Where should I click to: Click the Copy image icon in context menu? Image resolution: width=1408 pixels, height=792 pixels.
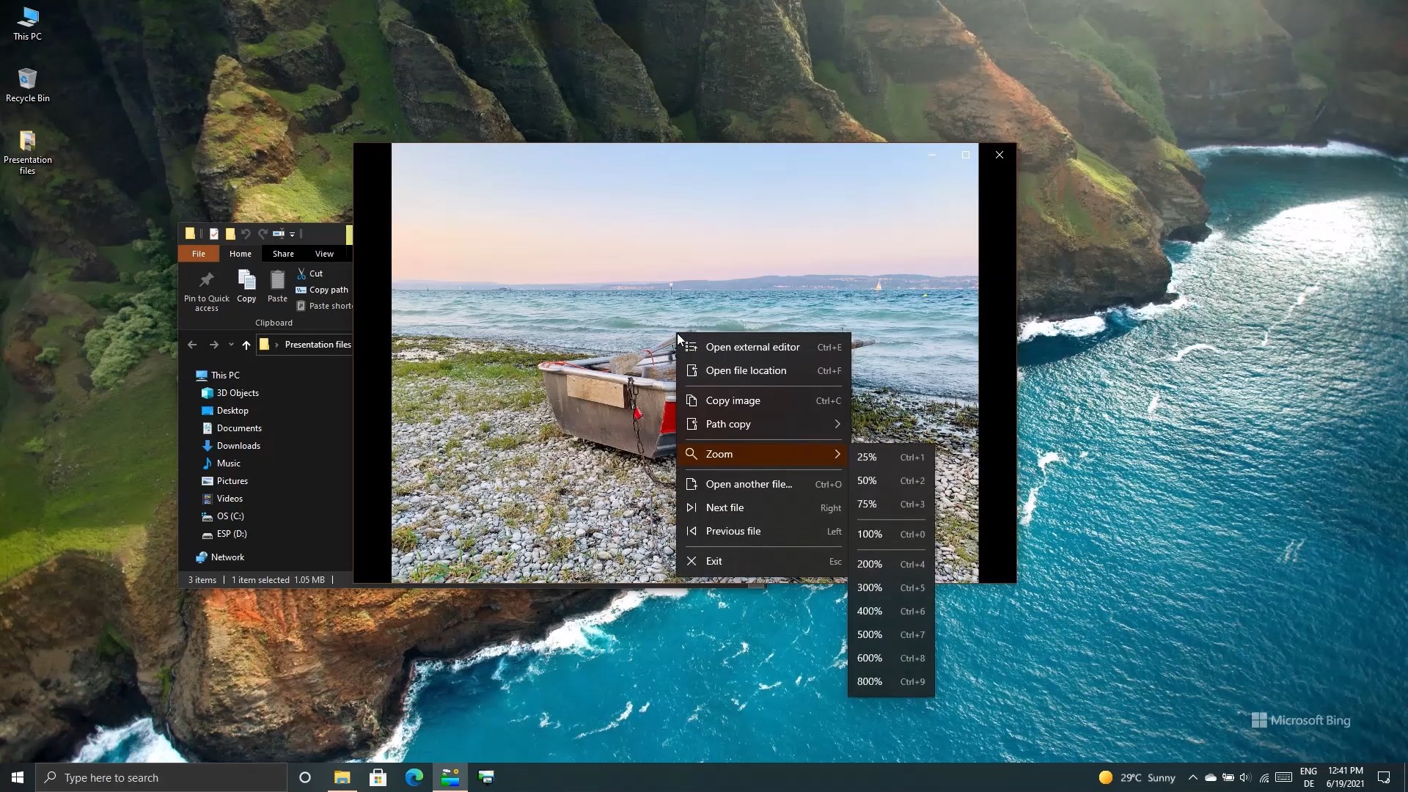691,400
